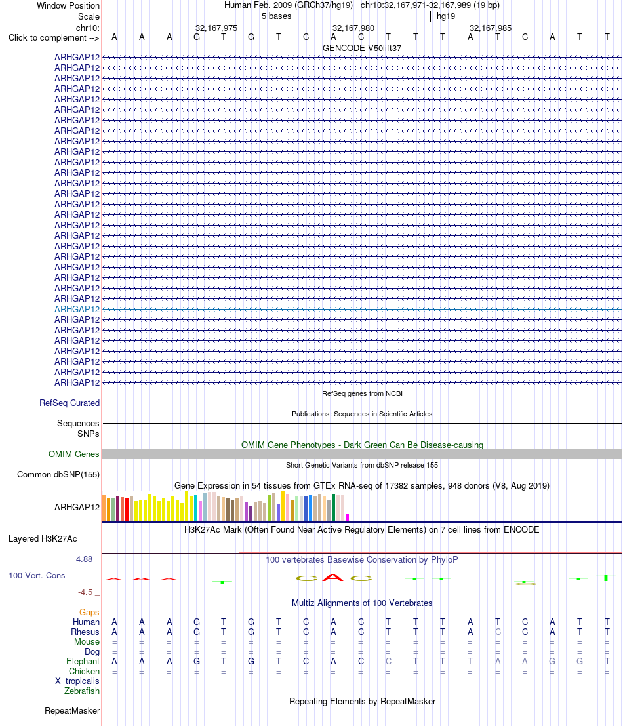Click 'Click to complement -->' to complement bases
The image size is (623, 726).
[54, 37]
